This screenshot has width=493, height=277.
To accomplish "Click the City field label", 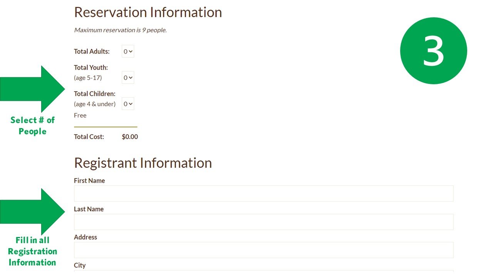I will click(80, 265).
